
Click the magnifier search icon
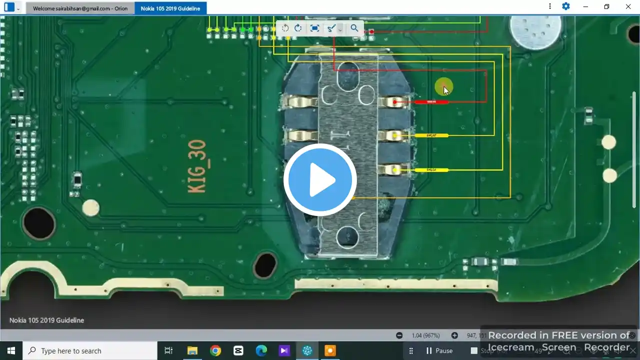(x=354, y=28)
